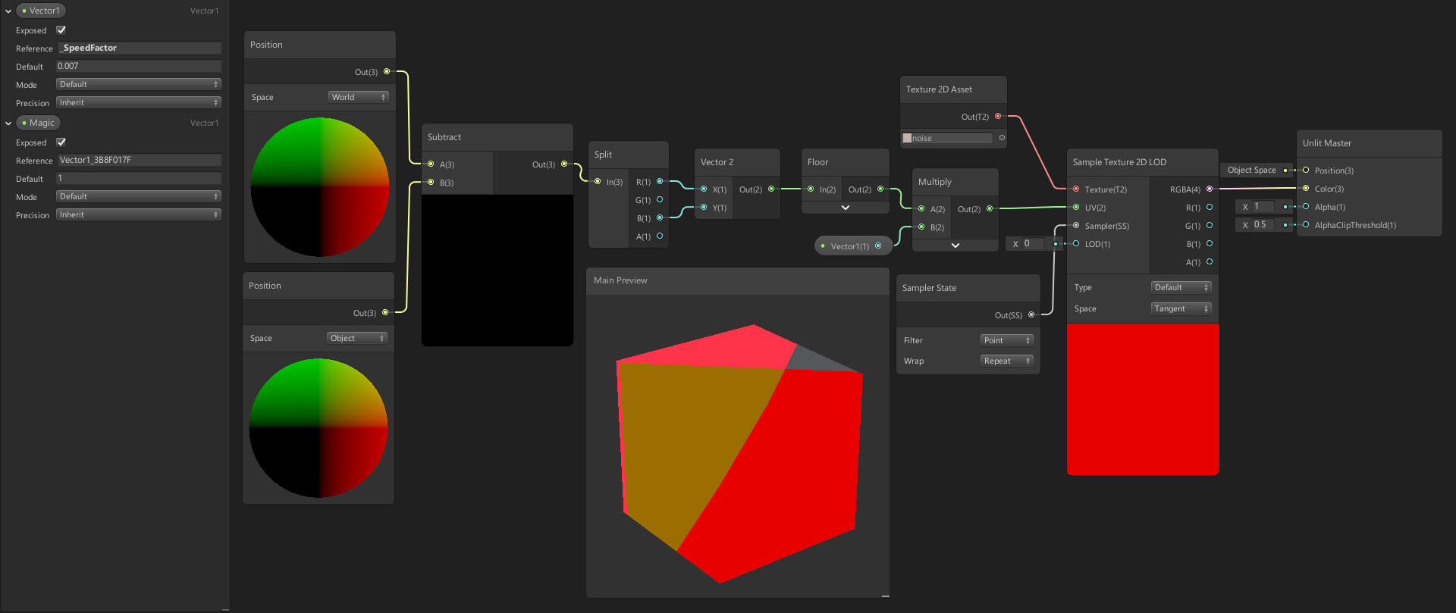Collapse the Magic property foldout arrow
Viewport: 1456px width, 613px height.
pos(8,123)
